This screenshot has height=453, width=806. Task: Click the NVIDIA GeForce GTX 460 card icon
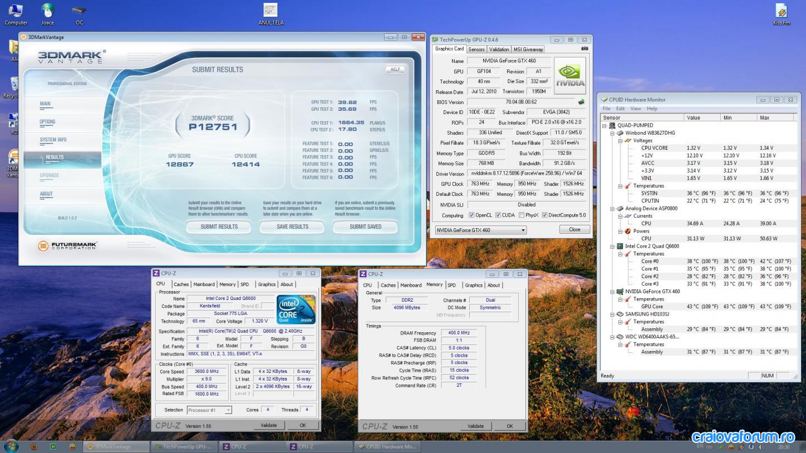point(620,292)
